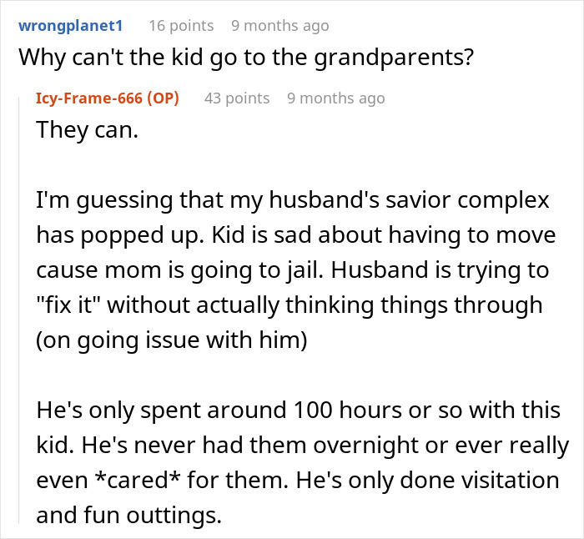Click the 43 points score
The height and width of the screenshot is (539, 584).
pos(237,98)
